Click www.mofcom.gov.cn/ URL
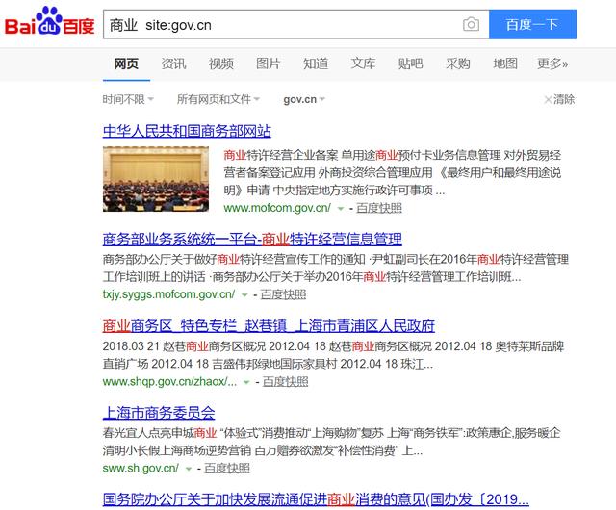Viewport: 616px width, 510px height. [x=277, y=208]
